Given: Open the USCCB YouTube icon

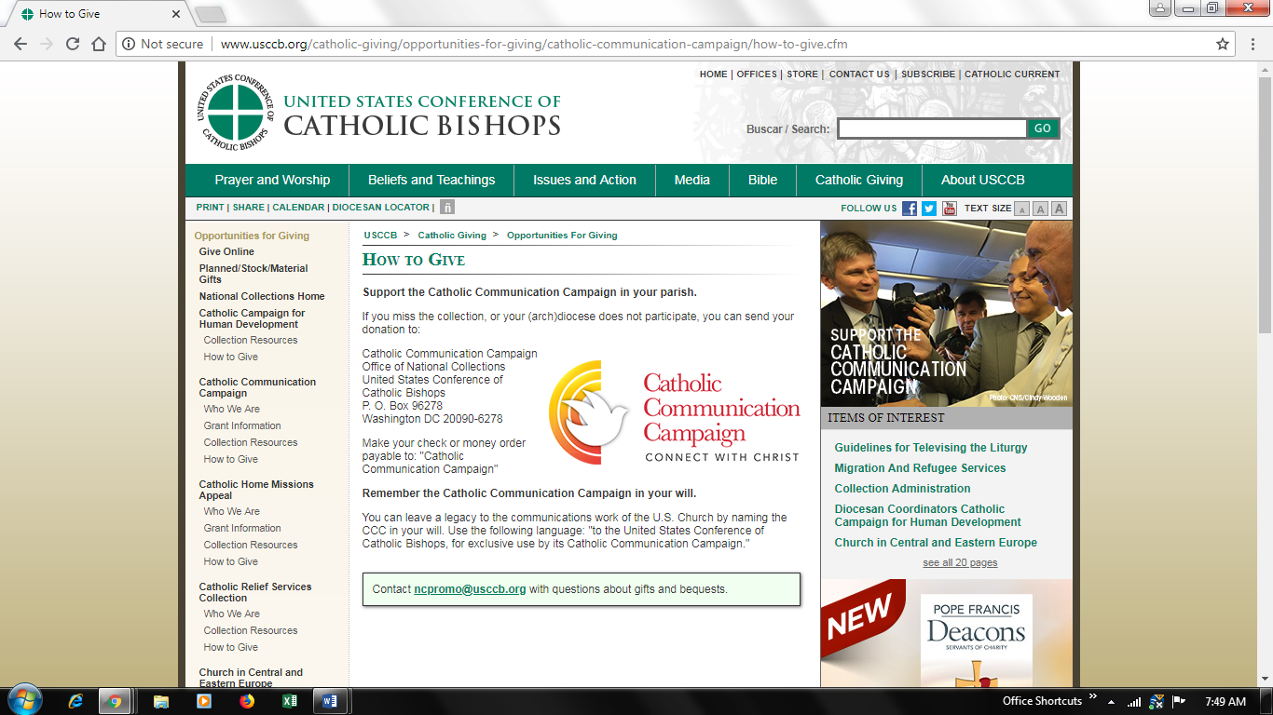Looking at the screenshot, I should click(x=950, y=209).
